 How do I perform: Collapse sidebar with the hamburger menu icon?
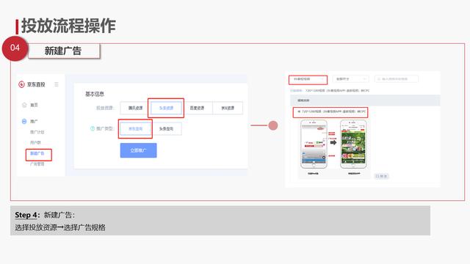click(x=57, y=84)
